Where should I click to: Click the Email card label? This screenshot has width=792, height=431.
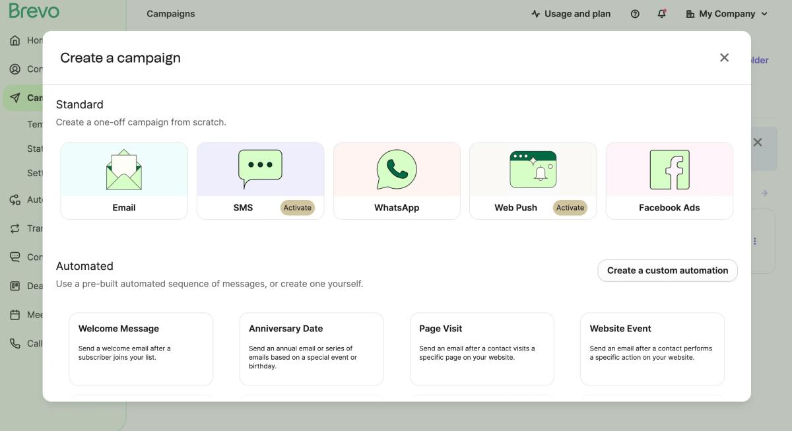(x=124, y=207)
